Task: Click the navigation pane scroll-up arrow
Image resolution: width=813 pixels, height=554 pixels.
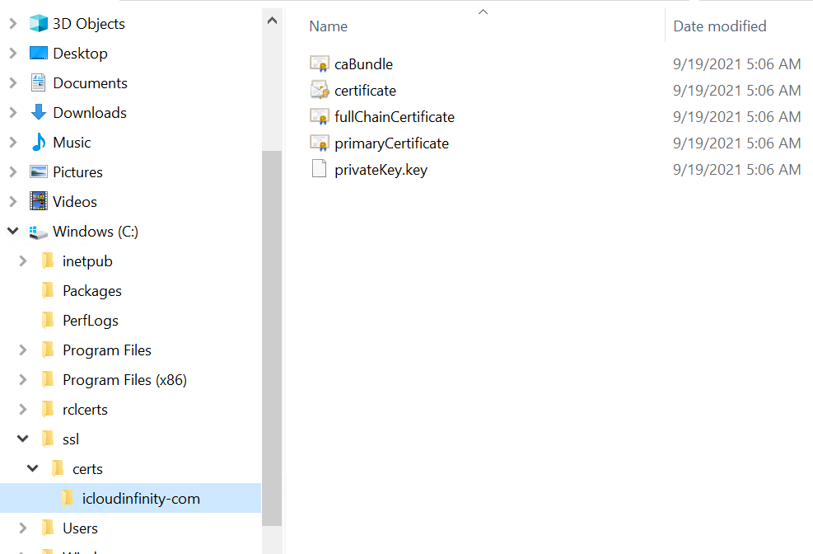Action: pos(272,21)
